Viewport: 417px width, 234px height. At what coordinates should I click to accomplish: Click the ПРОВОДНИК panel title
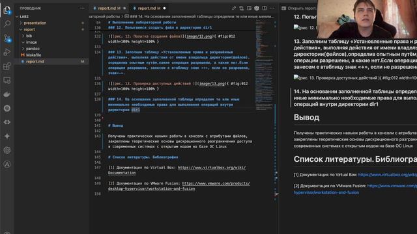(x=31, y=8)
